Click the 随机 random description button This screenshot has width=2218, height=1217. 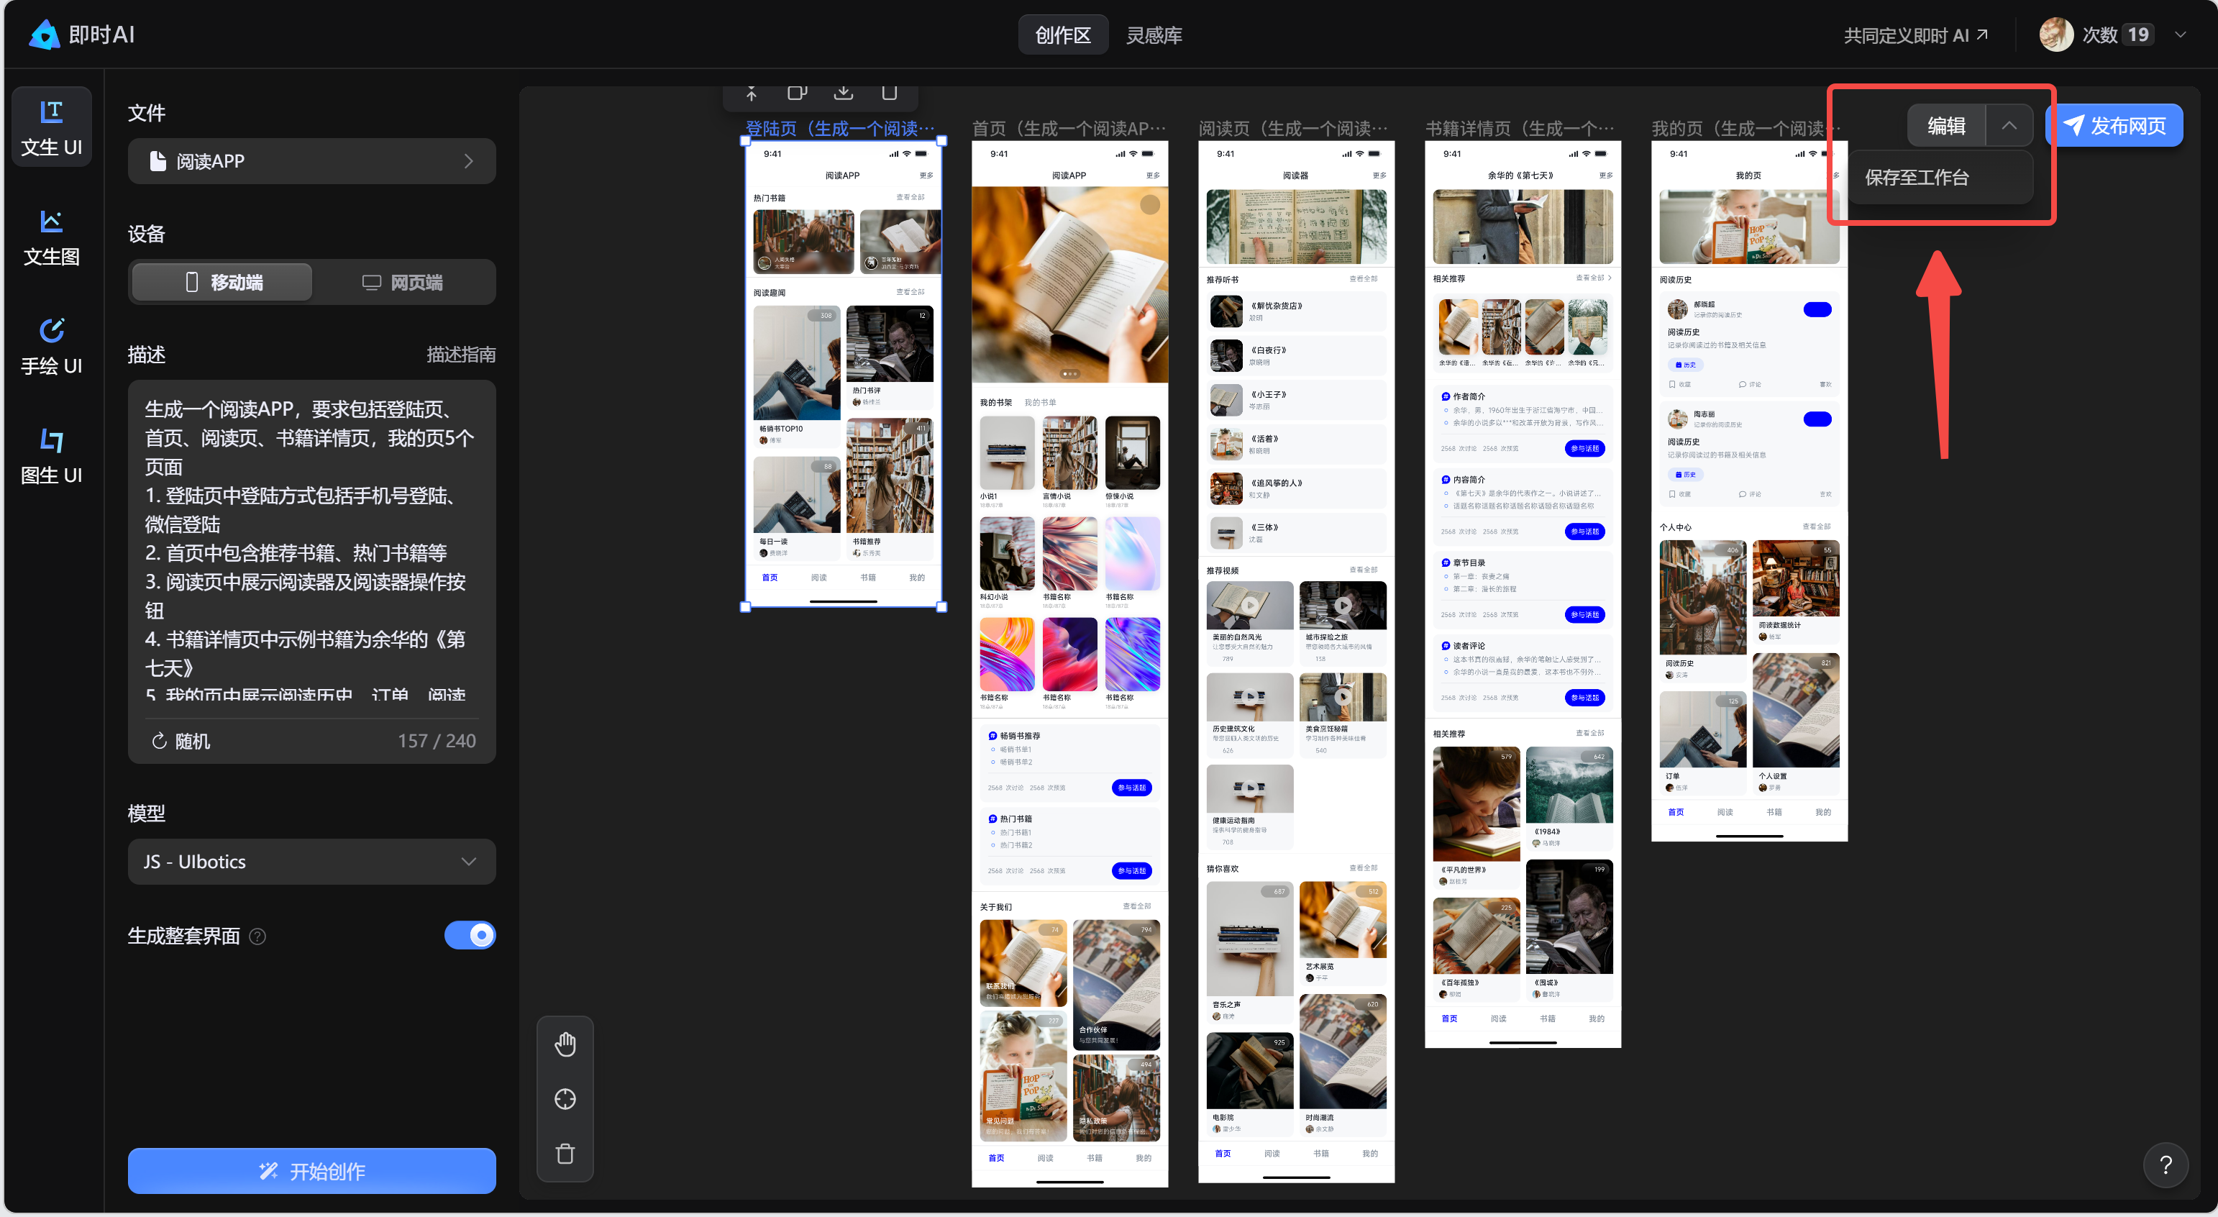181,741
